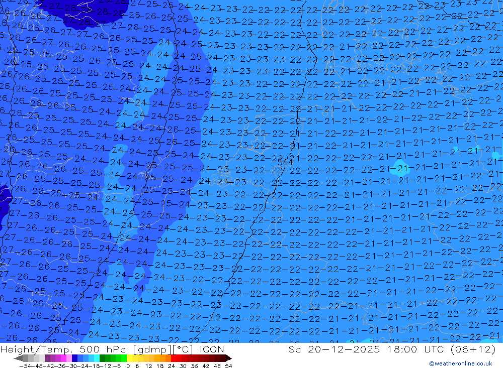Pick the dark purple legend swatch above -42
The width and height of the screenshot is (503, 368).
click(x=47, y=358)
